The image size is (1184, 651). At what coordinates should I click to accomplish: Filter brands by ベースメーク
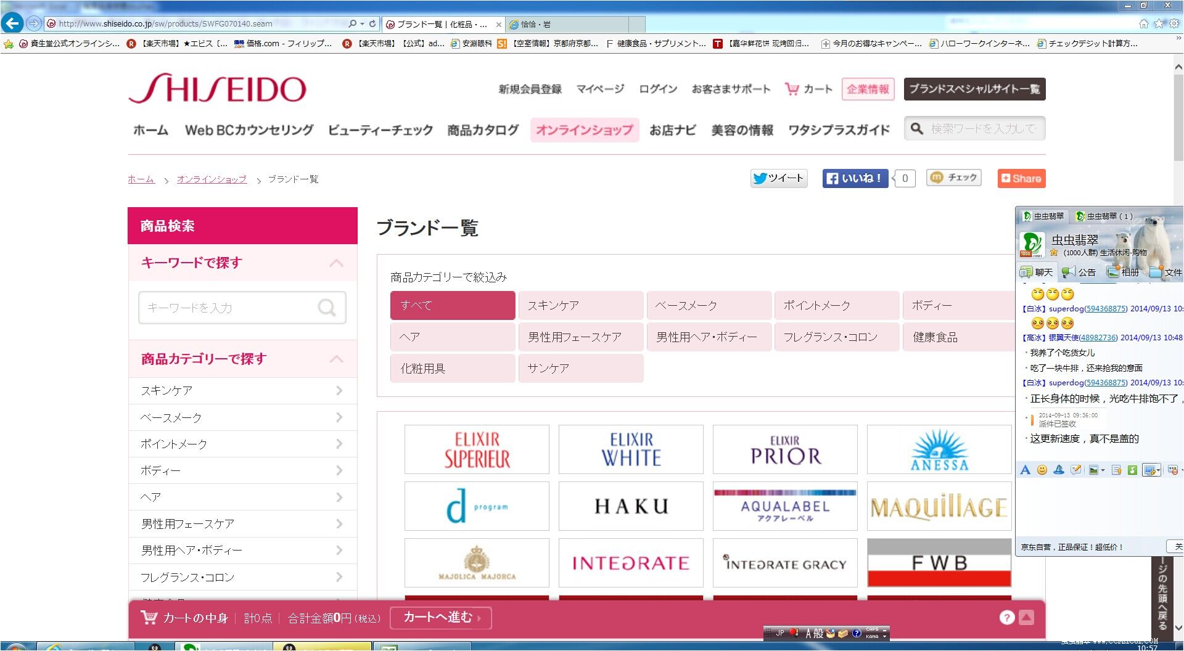coord(709,305)
